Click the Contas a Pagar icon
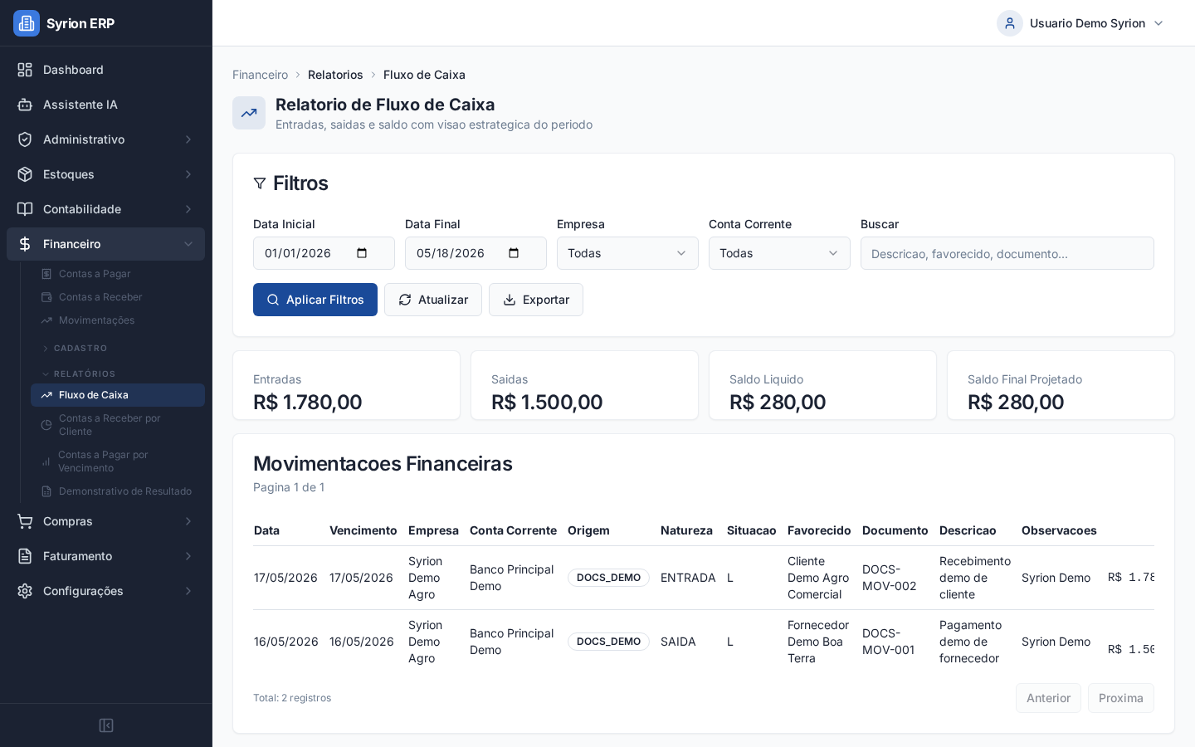This screenshot has width=1195, height=747. tap(46, 274)
